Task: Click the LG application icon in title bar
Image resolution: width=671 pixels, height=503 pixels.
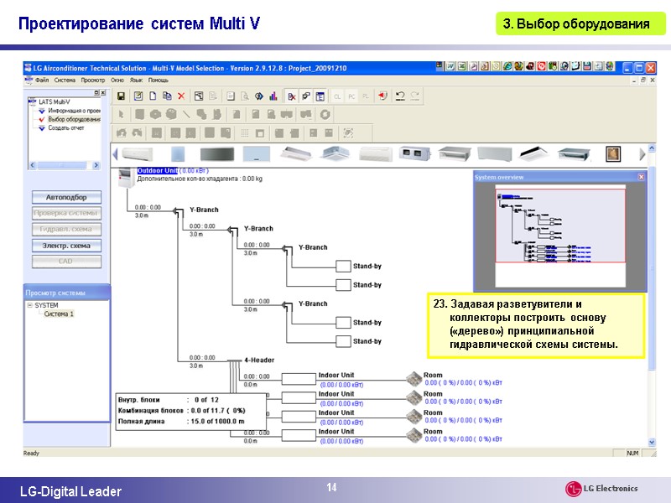Action: click(29, 68)
